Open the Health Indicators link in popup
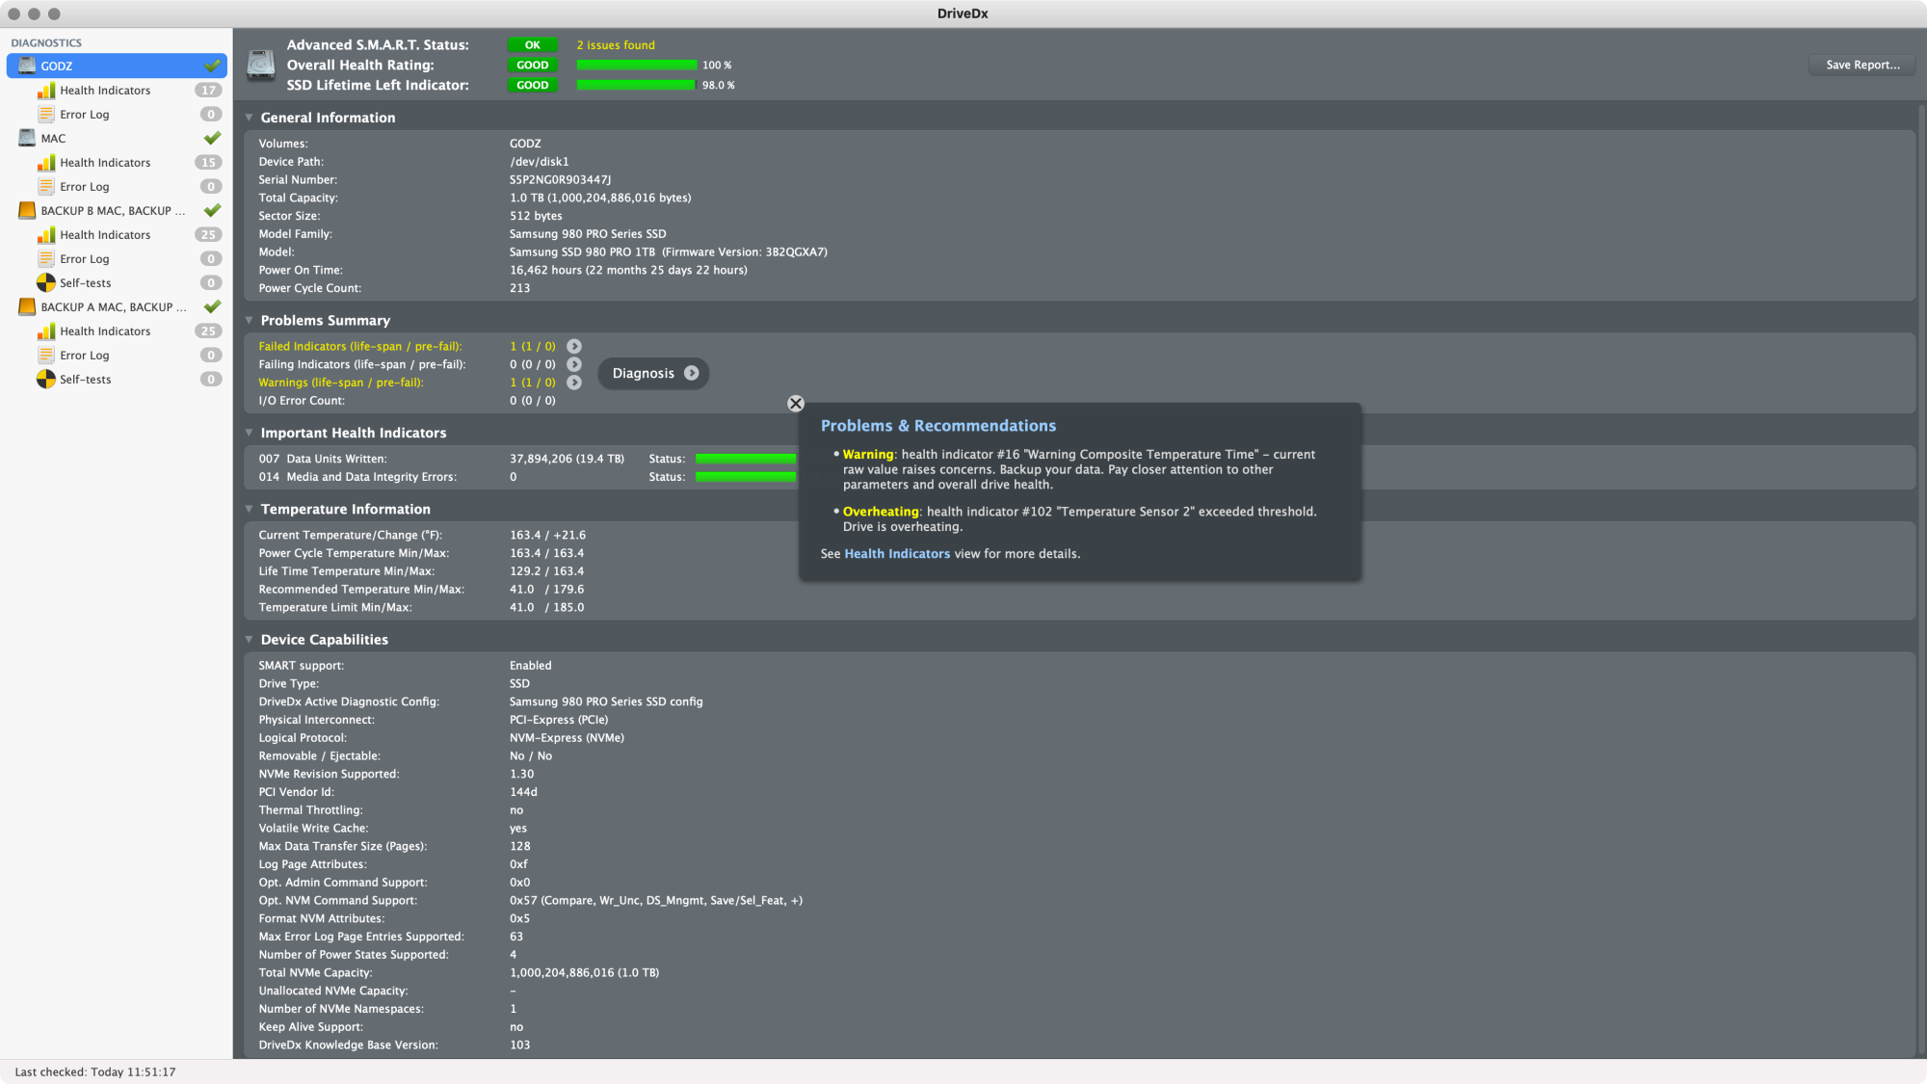1927x1084 pixels. tap(896, 554)
